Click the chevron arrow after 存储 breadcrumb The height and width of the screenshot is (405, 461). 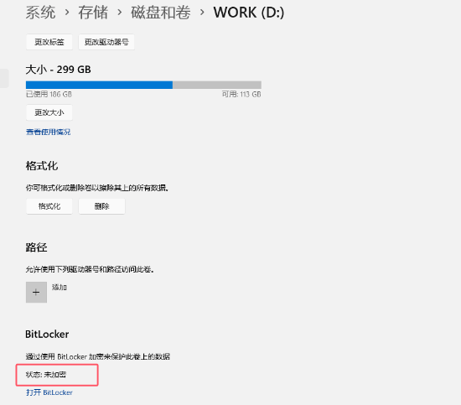[x=120, y=13]
